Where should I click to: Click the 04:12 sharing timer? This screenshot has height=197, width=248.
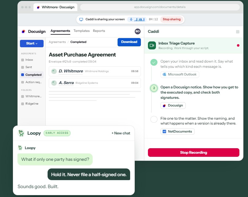153,19
